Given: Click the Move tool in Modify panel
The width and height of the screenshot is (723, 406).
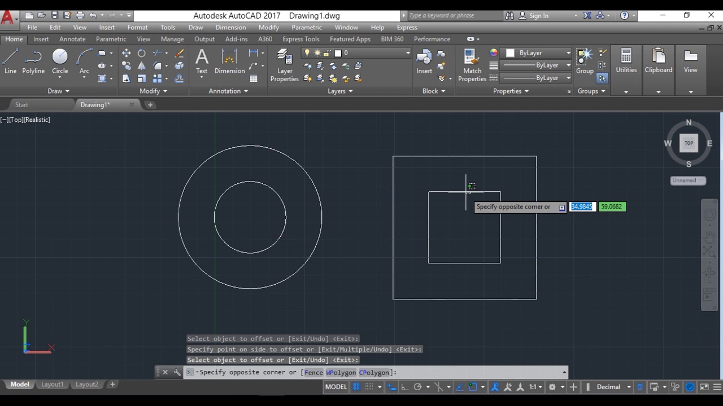Looking at the screenshot, I should [126, 53].
